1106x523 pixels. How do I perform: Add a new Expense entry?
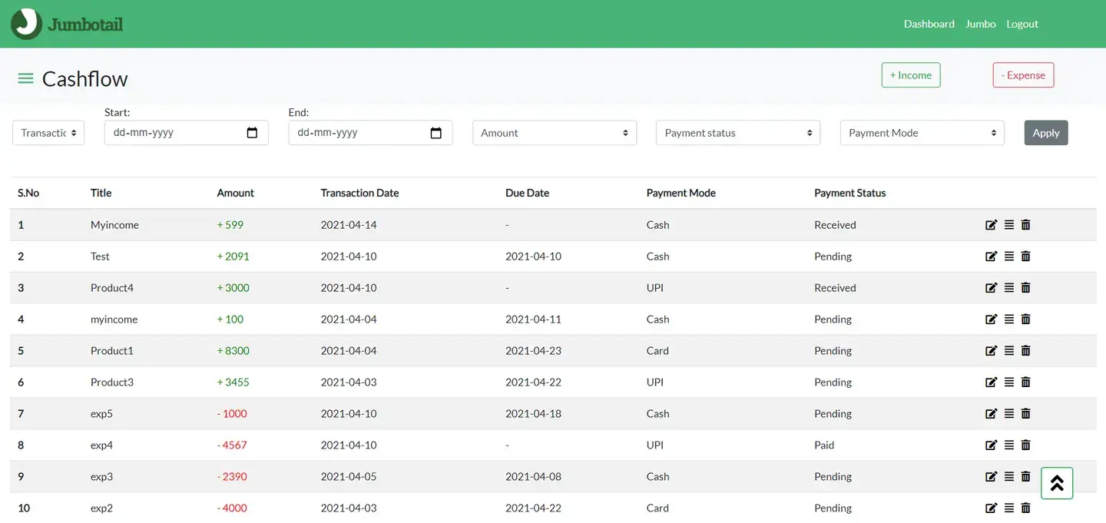1023,74
